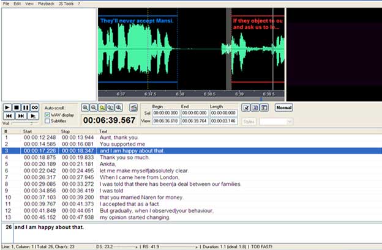
Task: Check the Subtitles auto-scroll checkbox
Action: (x=48, y=121)
